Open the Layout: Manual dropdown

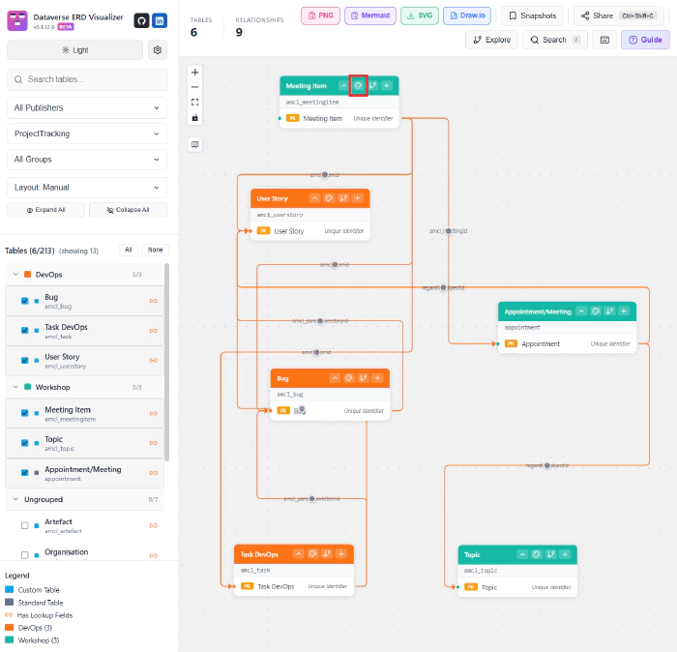click(x=87, y=188)
